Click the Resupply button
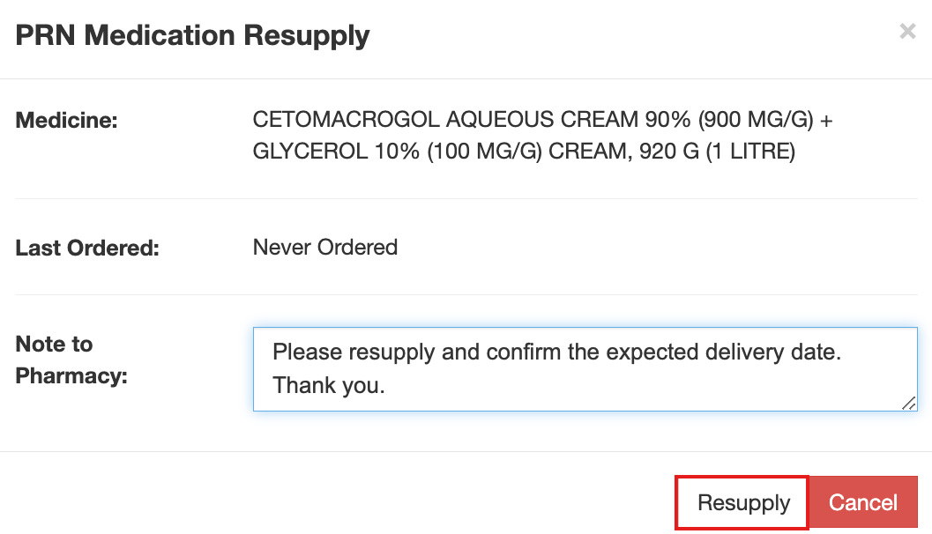Image resolution: width=932 pixels, height=534 pixels. (742, 503)
